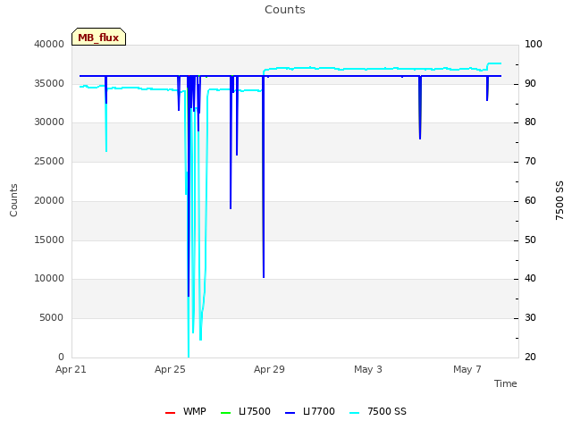
Task: Click the 90 right axis tick label
Action: click(530, 83)
